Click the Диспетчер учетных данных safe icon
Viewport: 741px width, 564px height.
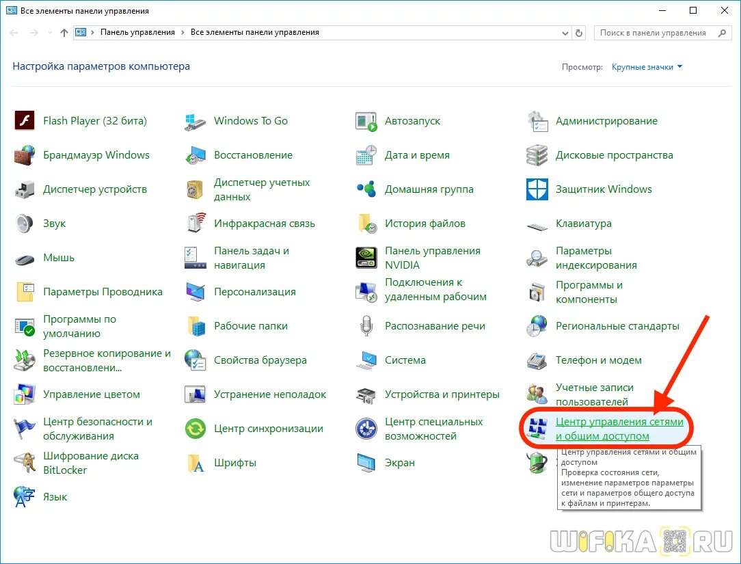tap(196, 189)
